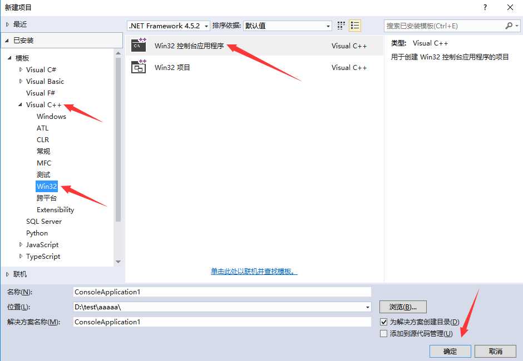The height and width of the screenshot is (361, 523).
Task: Select Win32 template category
Action: pyautogui.click(x=47, y=186)
